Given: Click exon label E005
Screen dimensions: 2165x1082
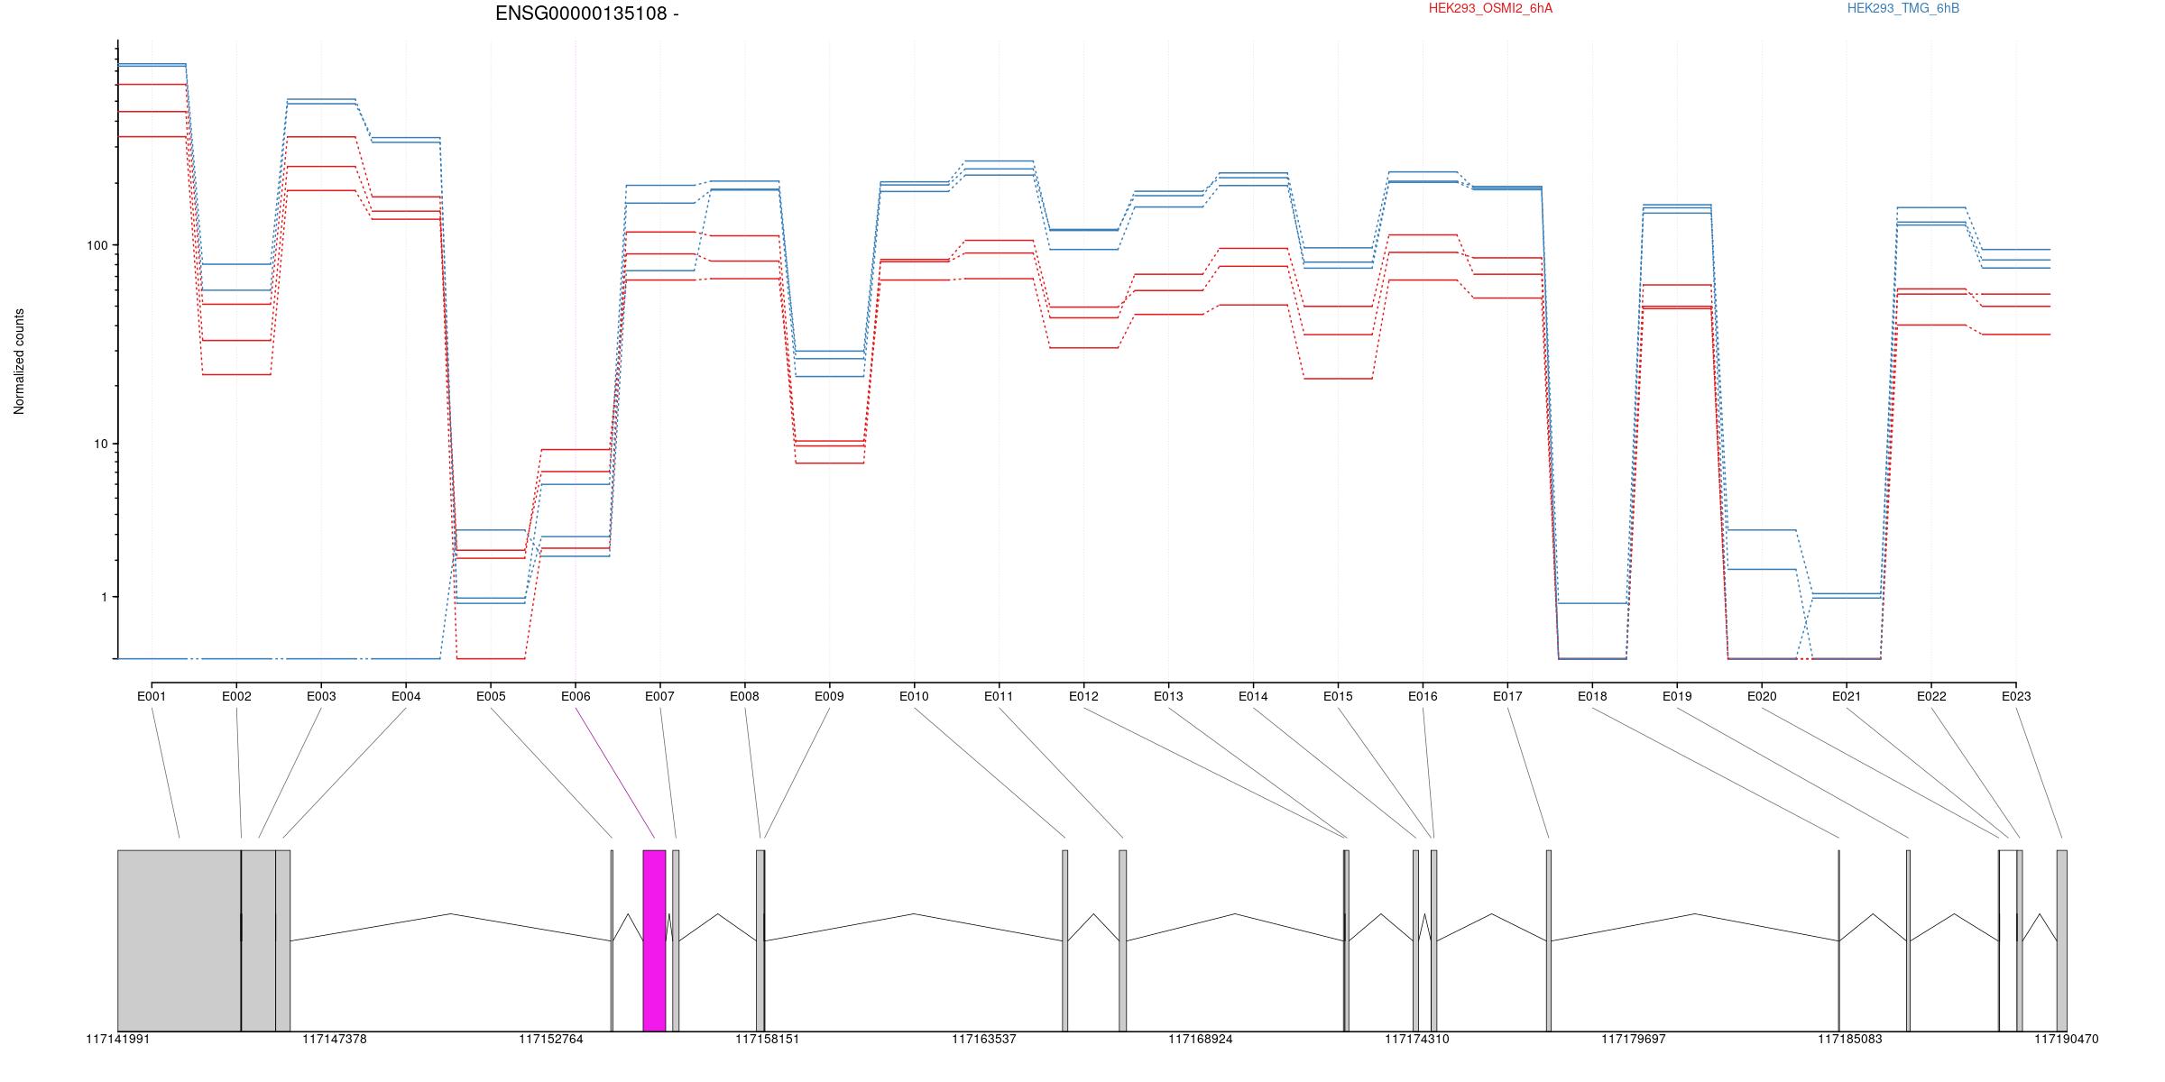Looking at the screenshot, I should tap(491, 696).
